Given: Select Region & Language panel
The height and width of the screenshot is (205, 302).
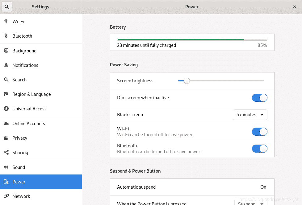Looking at the screenshot, I should pos(41,94).
